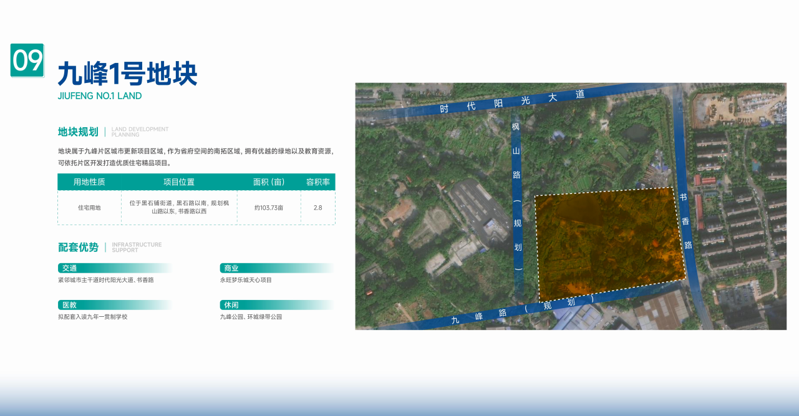Image resolution: width=799 pixels, height=416 pixels.
Task: Select the 项目位置 table header
Action: pyautogui.click(x=179, y=182)
